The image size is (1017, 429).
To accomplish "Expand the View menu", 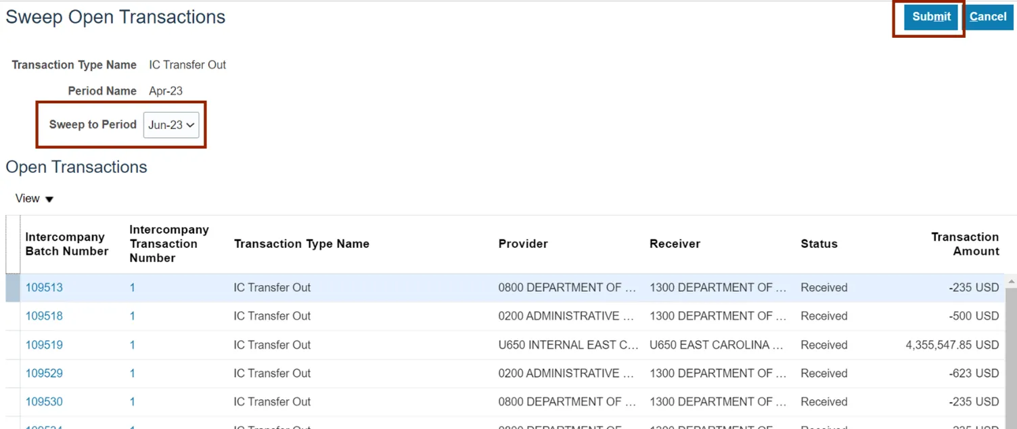I will point(35,199).
